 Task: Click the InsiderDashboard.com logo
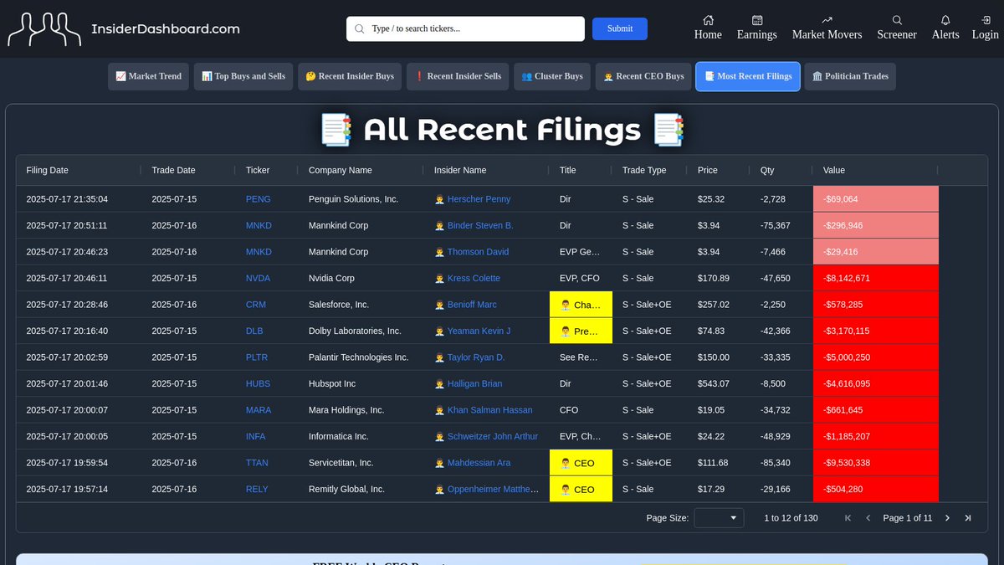click(124, 29)
